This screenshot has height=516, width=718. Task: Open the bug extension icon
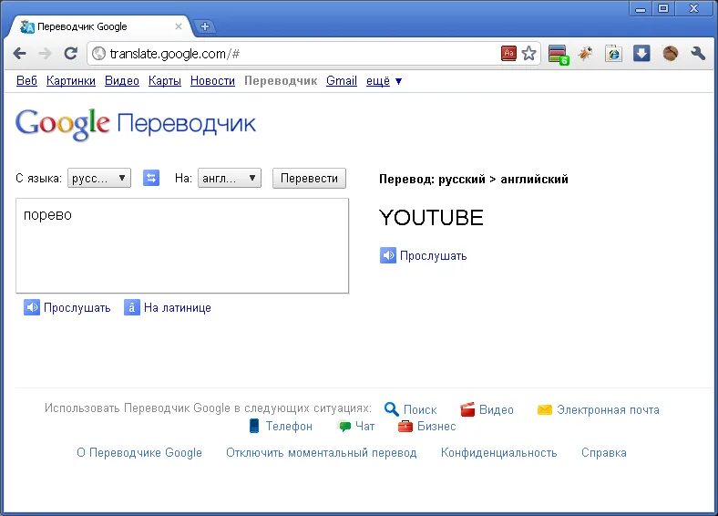tap(585, 54)
